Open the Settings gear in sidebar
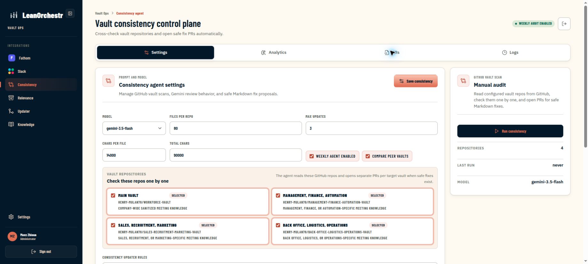Image resolution: width=588 pixels, height=264 pixels. coord(11,217)
